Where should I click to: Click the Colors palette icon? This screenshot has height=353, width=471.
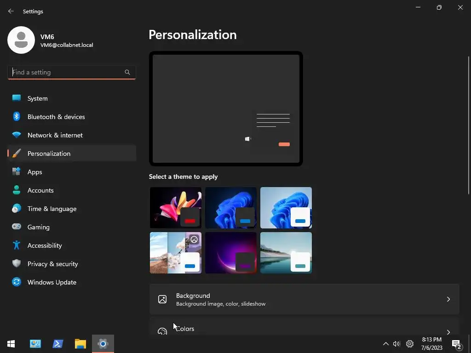(162, 331)
